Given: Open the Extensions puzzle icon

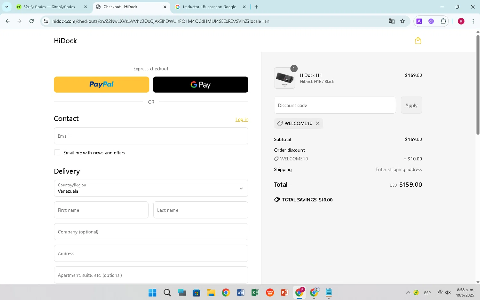Looking at the screenshot, I should coord(443,21).
